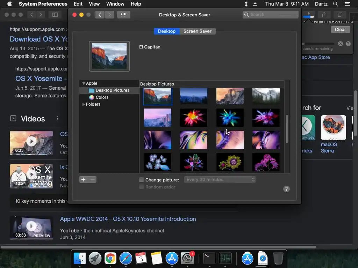
Task: Open Activity Monitor from the Dock
Action: point(225,258)
